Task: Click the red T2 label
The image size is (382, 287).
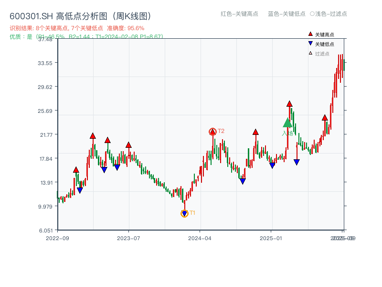Action: pos(221,131)
